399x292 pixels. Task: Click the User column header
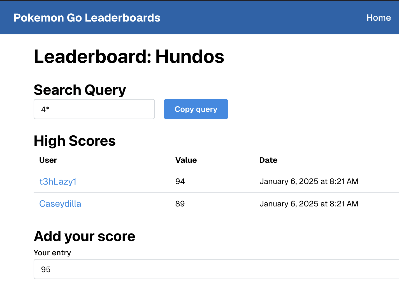(x=48, y=160)
